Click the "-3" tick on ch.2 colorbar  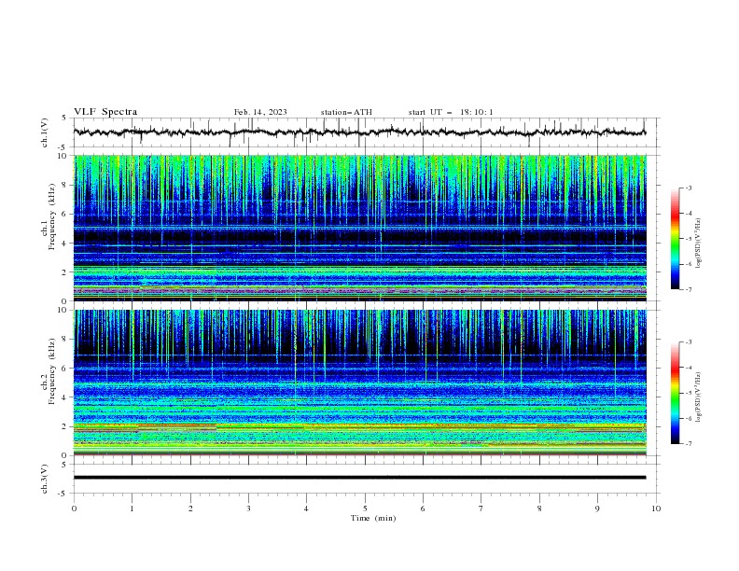[688, 342]
